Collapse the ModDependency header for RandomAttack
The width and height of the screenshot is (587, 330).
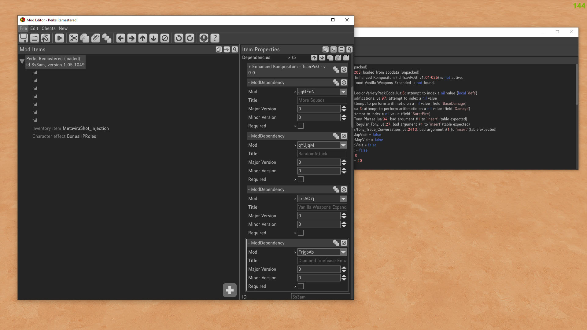[x=266, y=136]
